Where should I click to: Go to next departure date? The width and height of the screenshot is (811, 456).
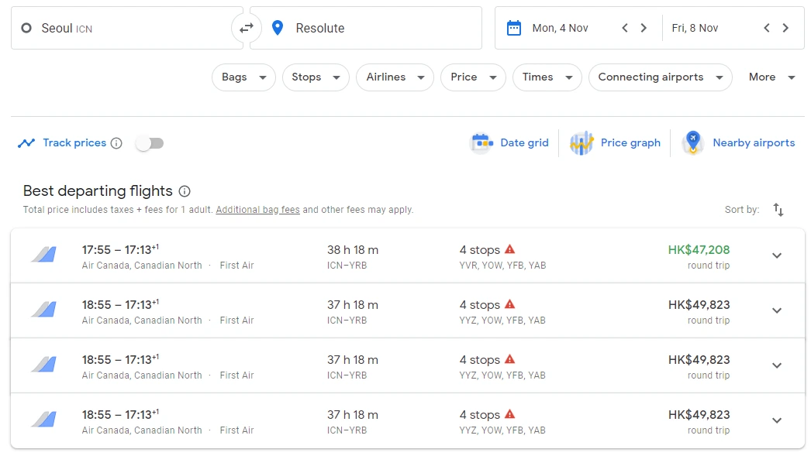pos(644,28)
